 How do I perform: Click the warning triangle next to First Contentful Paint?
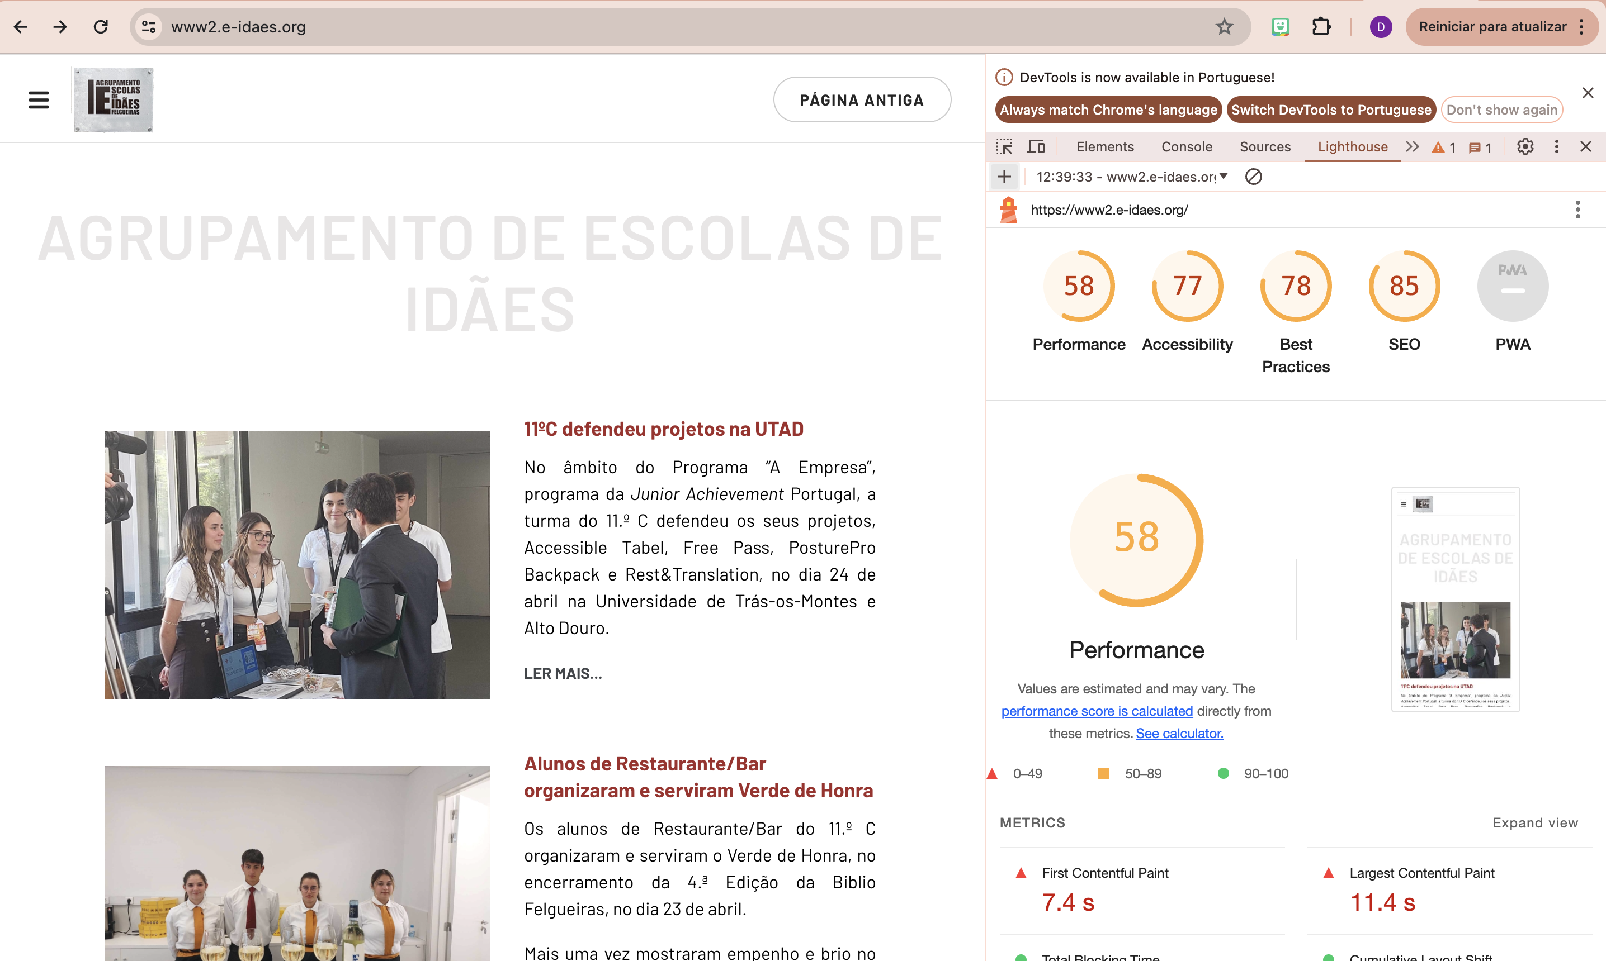click(x=1022, y=873)
